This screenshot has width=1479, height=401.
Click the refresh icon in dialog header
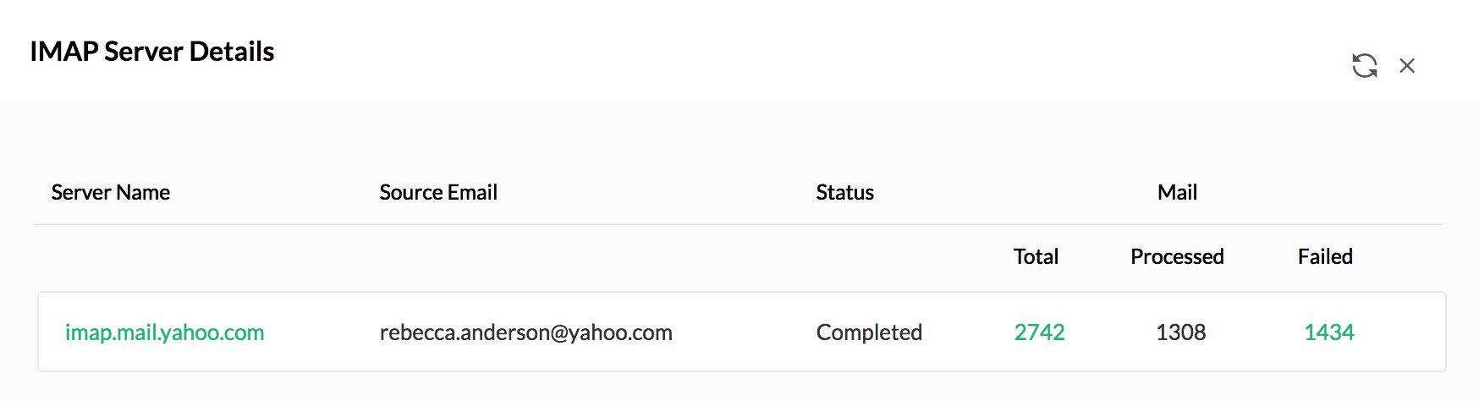coord(1364,66)
